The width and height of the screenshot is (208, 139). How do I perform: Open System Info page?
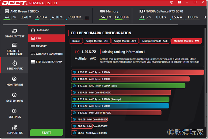tap(15, 97)
